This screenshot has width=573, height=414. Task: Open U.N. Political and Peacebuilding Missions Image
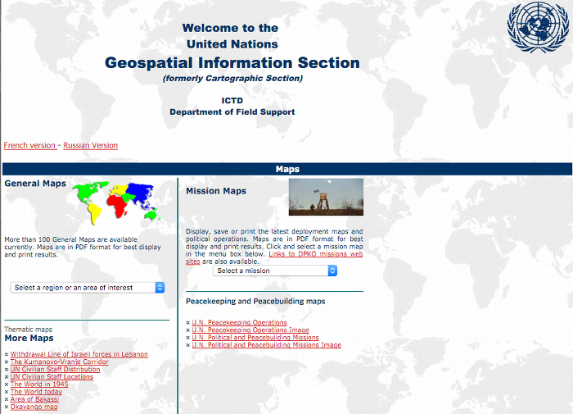266,345
